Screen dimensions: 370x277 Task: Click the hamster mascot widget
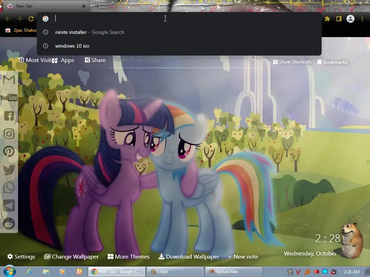pos(352,240)
